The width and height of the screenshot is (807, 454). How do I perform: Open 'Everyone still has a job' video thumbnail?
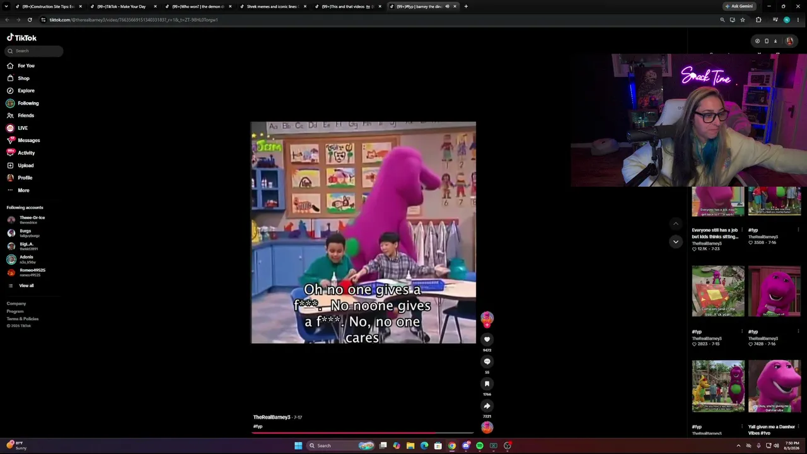click(717, 202)
